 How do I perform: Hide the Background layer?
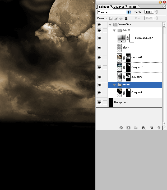(99, 103)
